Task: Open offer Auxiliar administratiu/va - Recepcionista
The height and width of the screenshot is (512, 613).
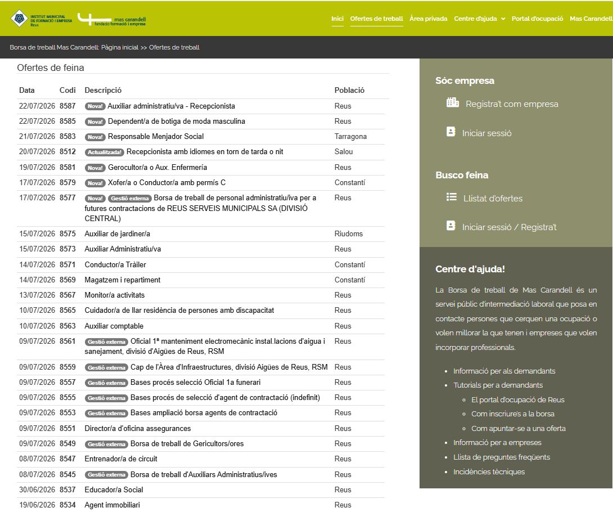Action: point(171,106)
